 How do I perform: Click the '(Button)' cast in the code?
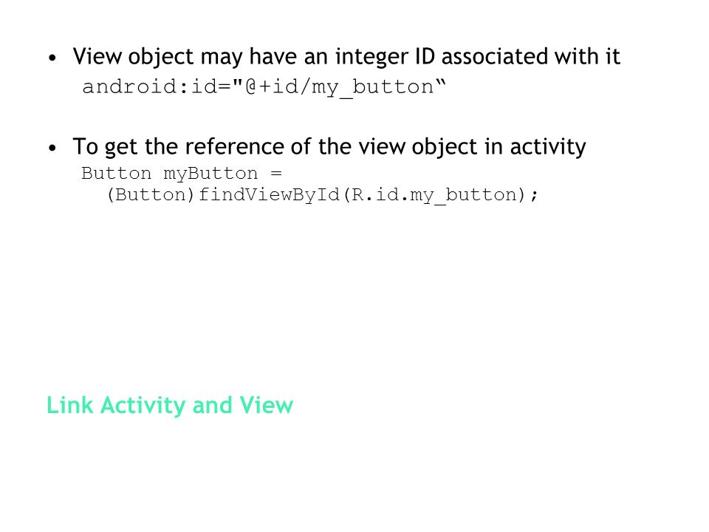point(151,195)
